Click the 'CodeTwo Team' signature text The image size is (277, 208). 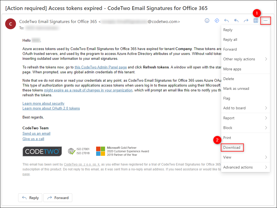[x=35, y=128]
